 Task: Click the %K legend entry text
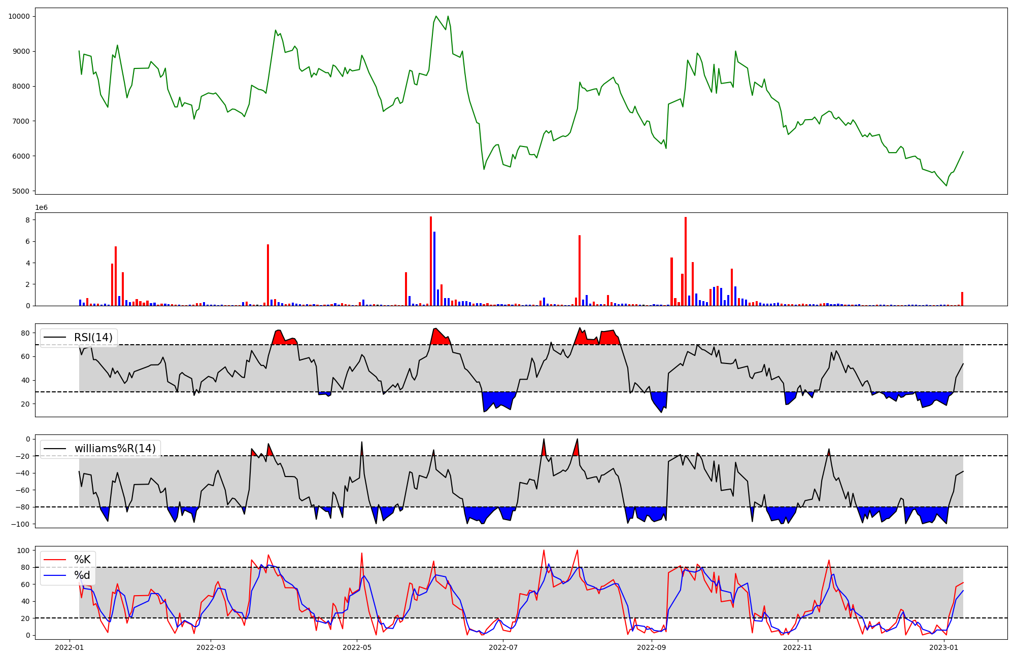pos(82,560)
